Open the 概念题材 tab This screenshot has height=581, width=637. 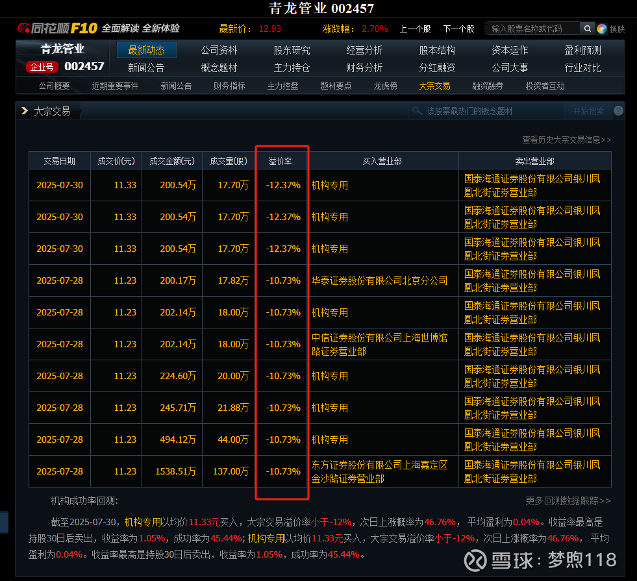(219, 68)
